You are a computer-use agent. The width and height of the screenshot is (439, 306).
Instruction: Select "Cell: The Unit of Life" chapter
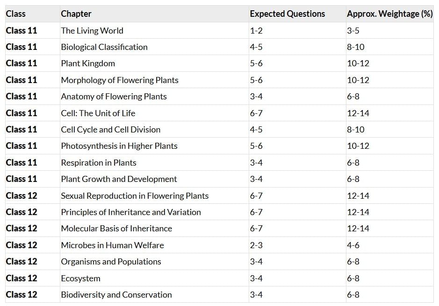point(98,113)
